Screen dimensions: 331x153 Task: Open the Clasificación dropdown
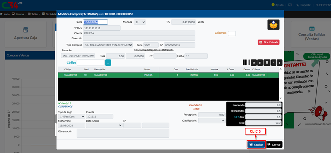coord(212,120)
